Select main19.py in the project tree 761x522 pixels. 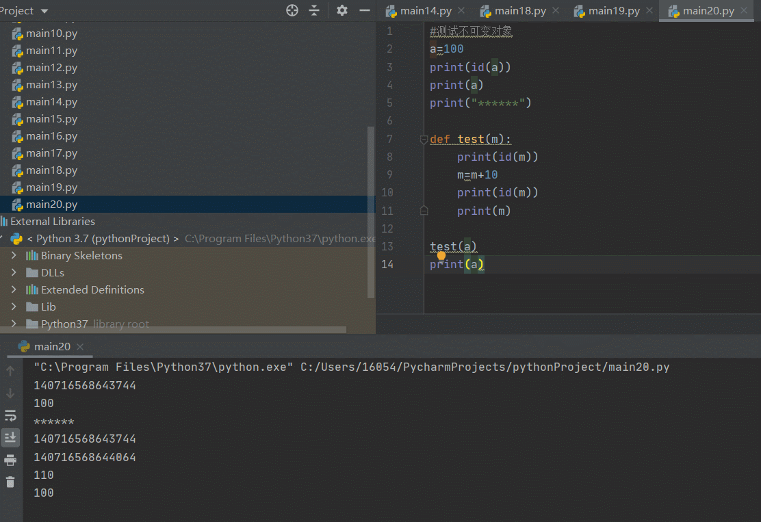tap(51, 187)
